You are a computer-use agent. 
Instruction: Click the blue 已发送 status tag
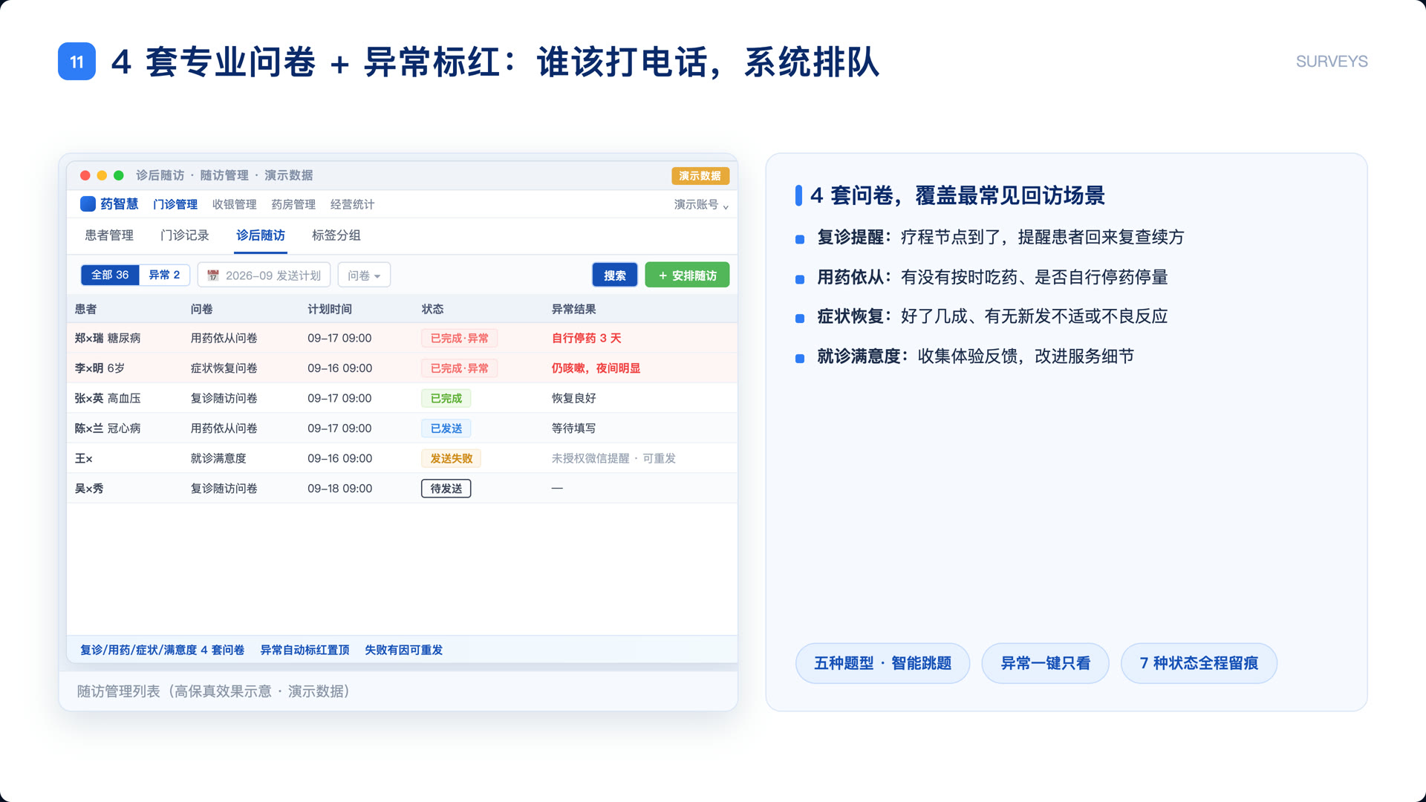point(446,428)
